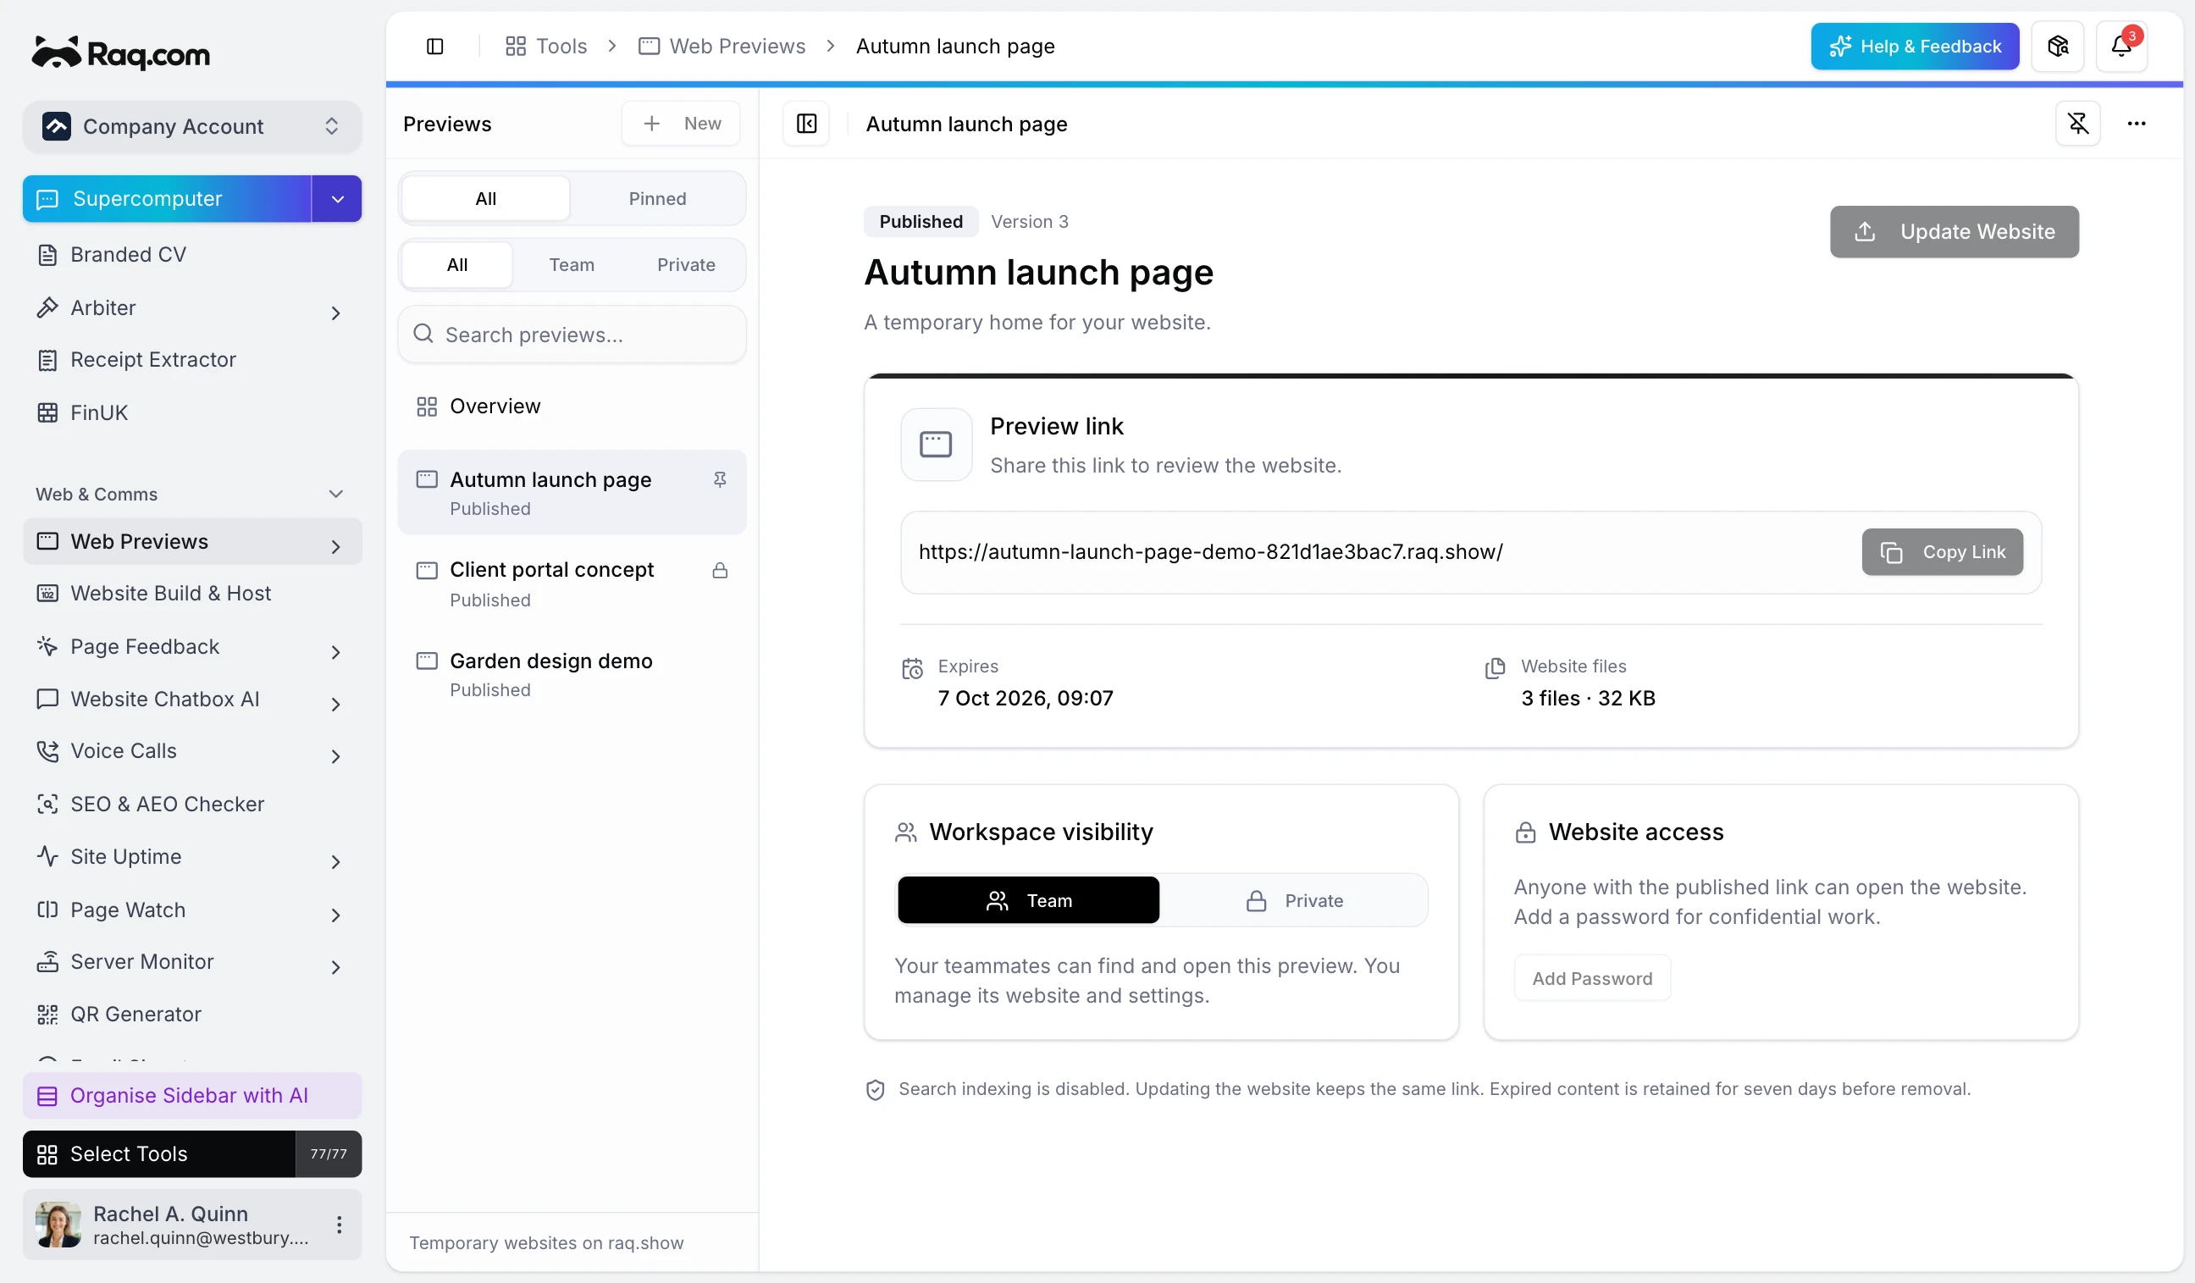Image resolution: width=2195 pixels, height=1283 pixels.
Task: Open the three-dot more options menu
Action: pyautogui.click(x=2136, y=124)
